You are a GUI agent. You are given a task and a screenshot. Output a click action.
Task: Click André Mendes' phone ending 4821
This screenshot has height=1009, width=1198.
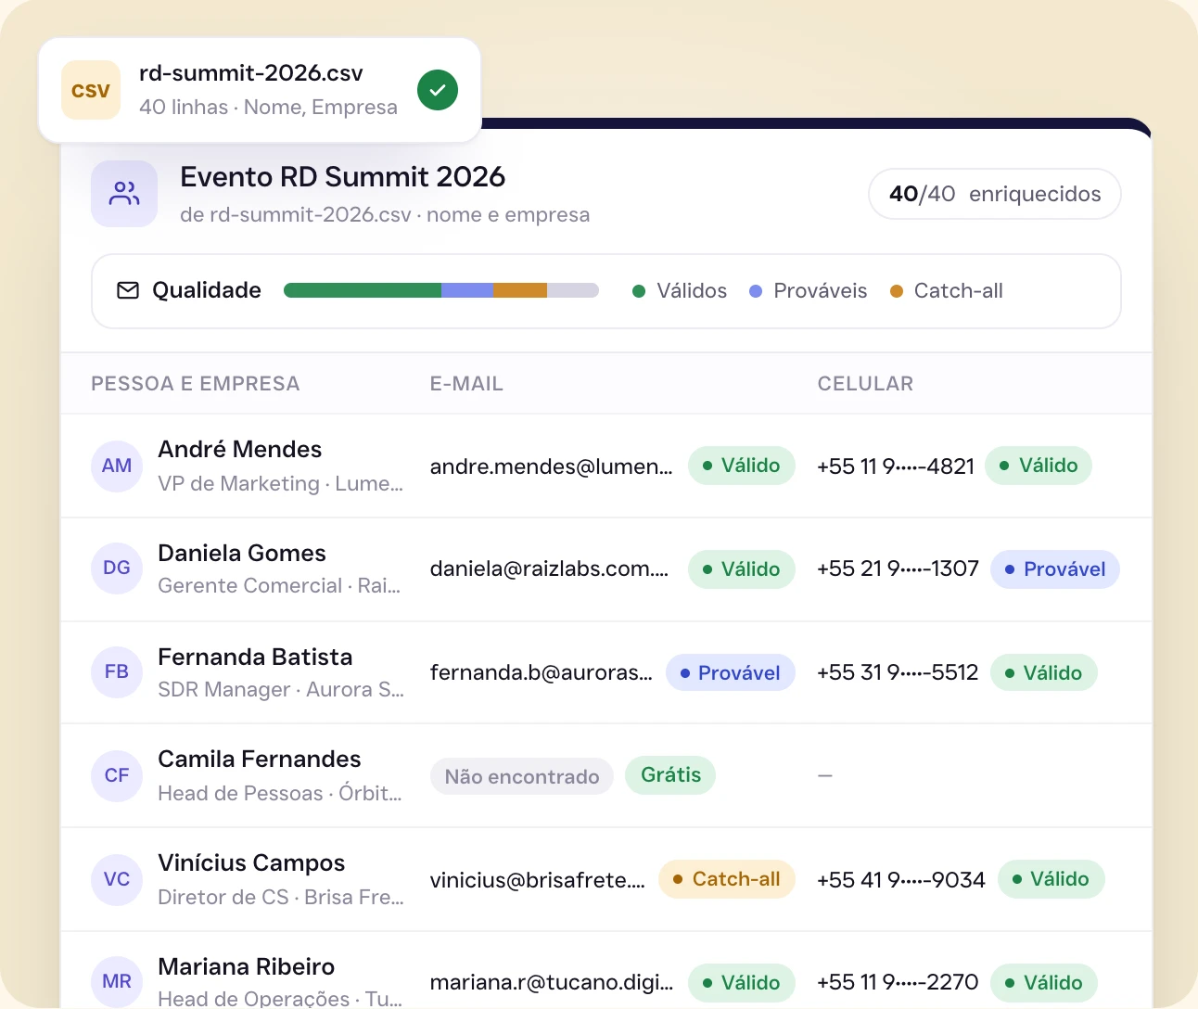pos(896,466)
